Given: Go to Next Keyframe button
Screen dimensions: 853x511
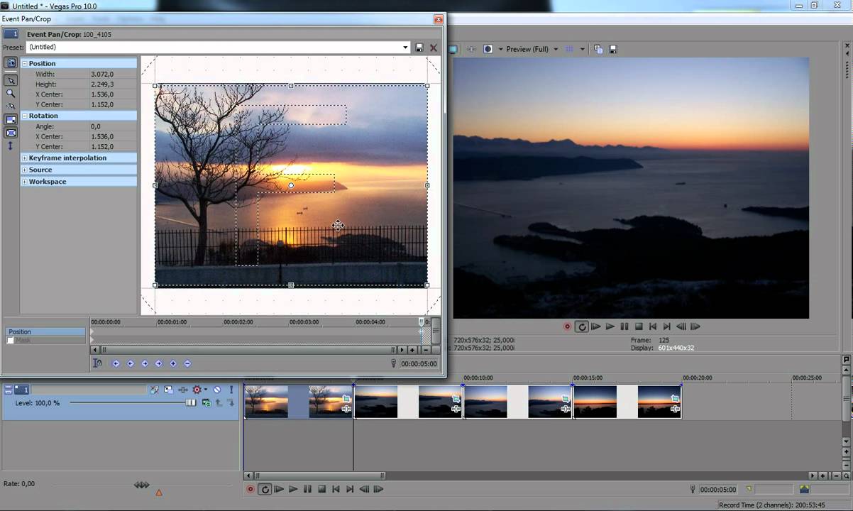Looking at the screenshot, I should (145, 363).
